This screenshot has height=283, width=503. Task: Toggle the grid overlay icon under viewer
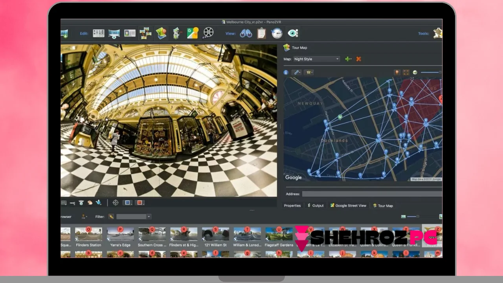point(64,203)
